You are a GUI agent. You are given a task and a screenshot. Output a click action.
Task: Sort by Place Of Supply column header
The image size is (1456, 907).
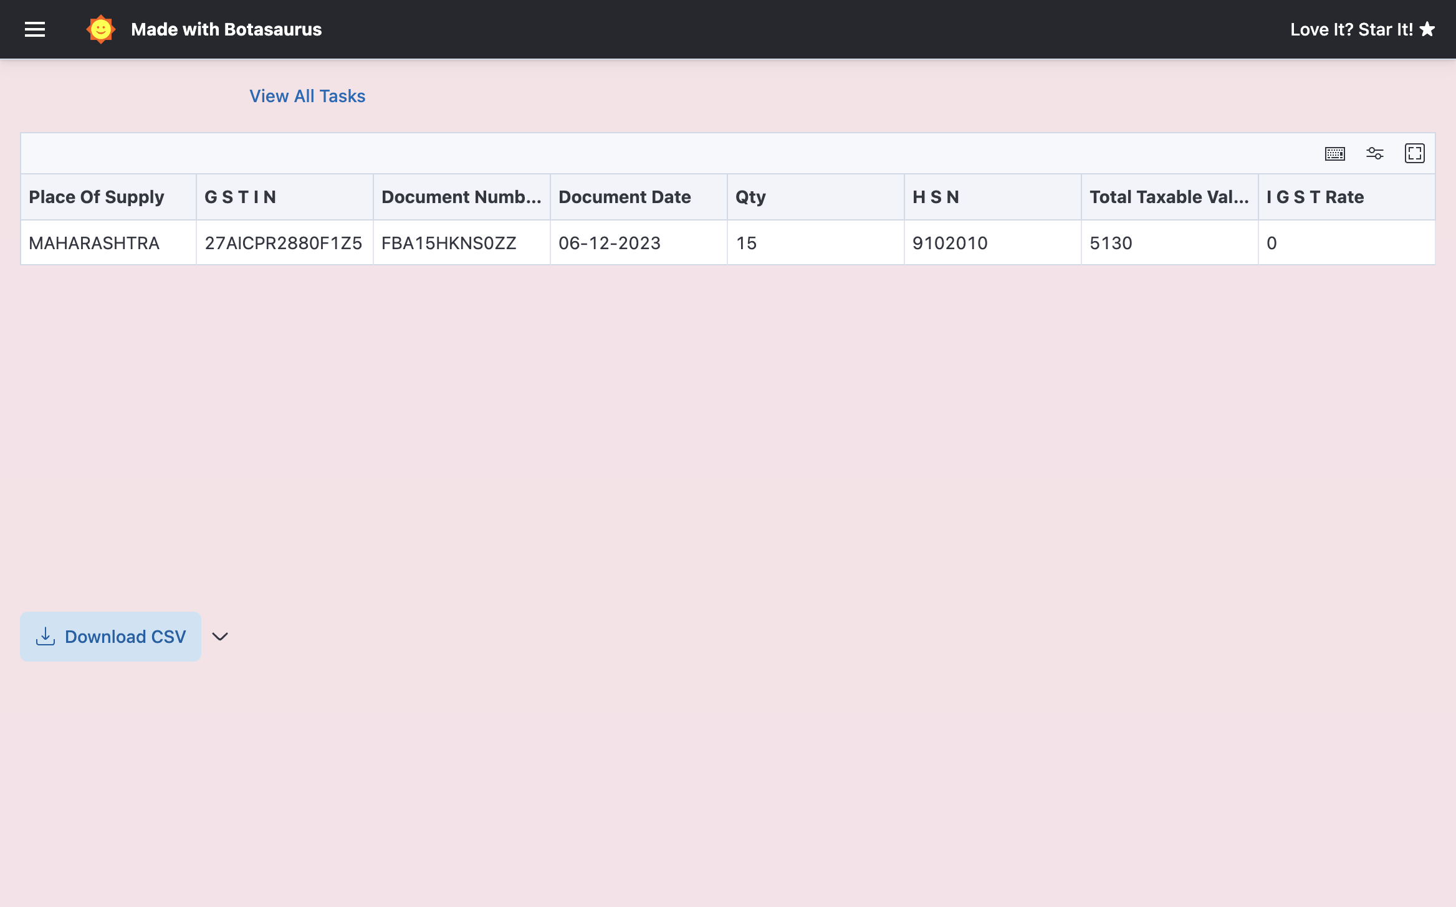pyautogui.click(x=97, y=197)
